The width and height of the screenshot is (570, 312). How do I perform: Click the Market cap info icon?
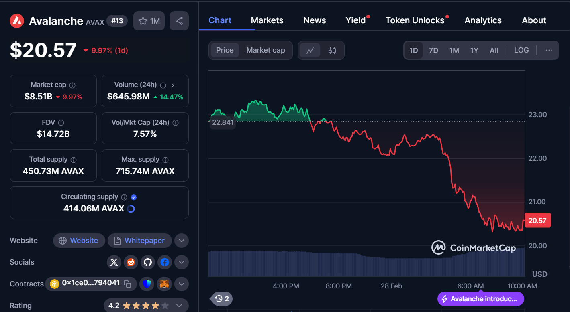click(x=72, y=85)
